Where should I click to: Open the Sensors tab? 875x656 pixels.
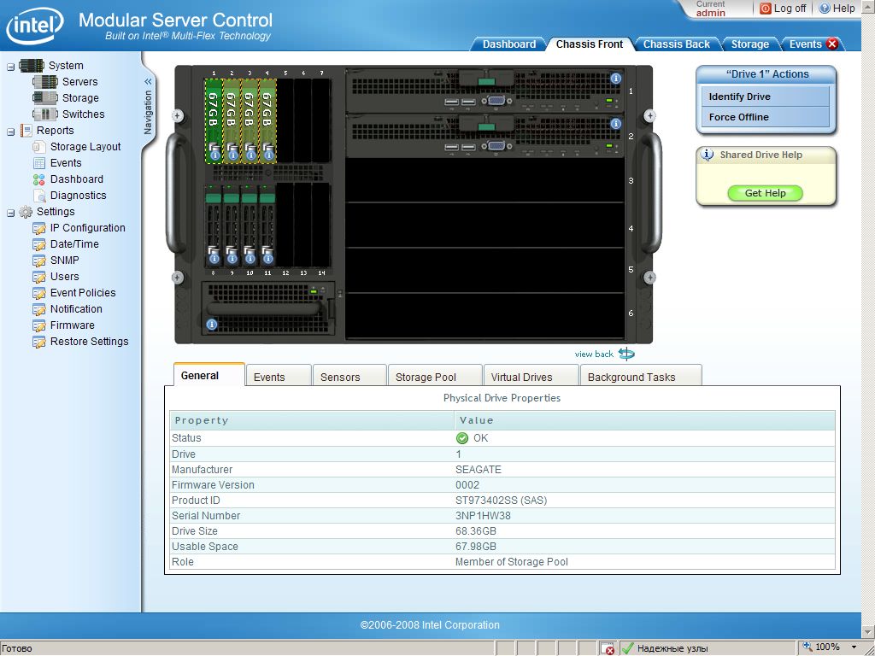pyautogui.click(x=340, y=377)
